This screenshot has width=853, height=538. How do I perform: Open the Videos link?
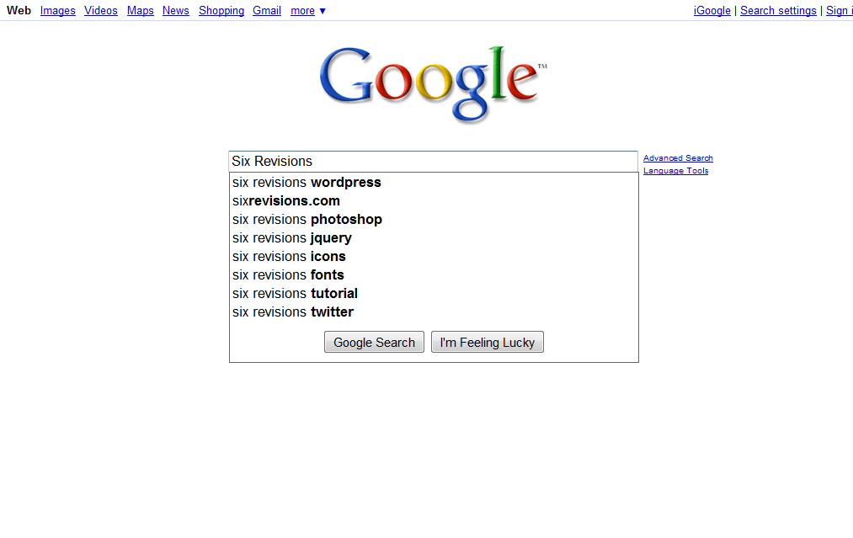pos(101,10)
